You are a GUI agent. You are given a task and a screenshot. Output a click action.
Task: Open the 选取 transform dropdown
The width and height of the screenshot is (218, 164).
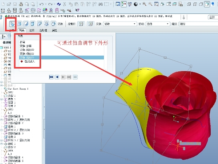tap(120, 24)
